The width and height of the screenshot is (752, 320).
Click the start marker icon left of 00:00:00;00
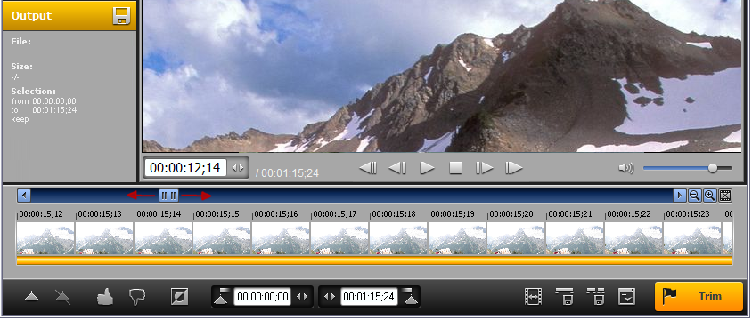tap(222, 297)
